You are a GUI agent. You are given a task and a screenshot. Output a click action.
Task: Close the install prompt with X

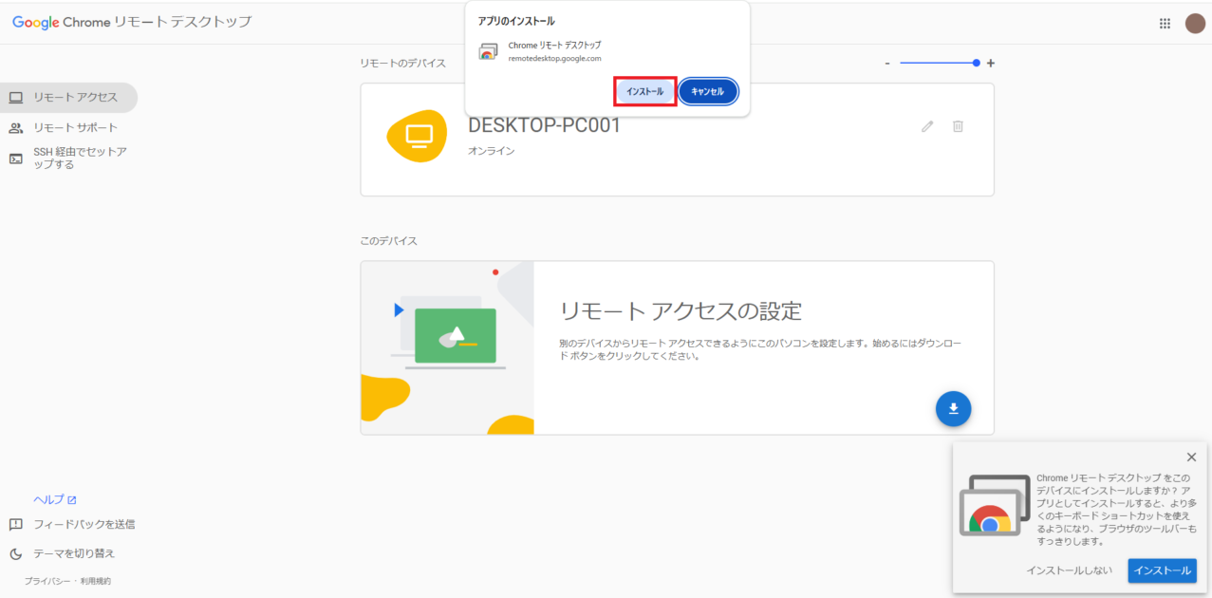pyautogui.click(x=1191, y=457)
